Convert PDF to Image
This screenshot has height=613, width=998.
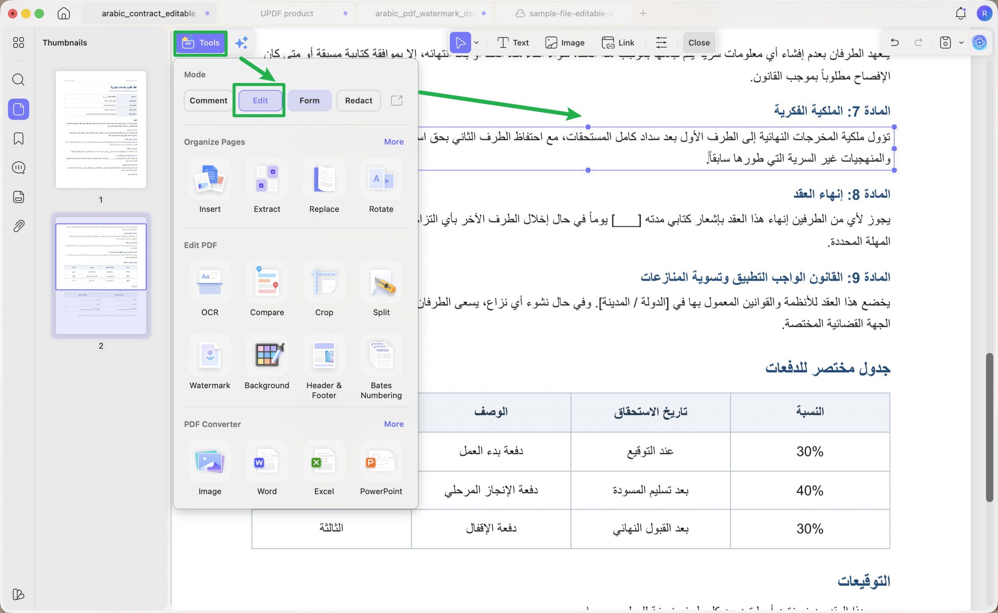(210, 468)
